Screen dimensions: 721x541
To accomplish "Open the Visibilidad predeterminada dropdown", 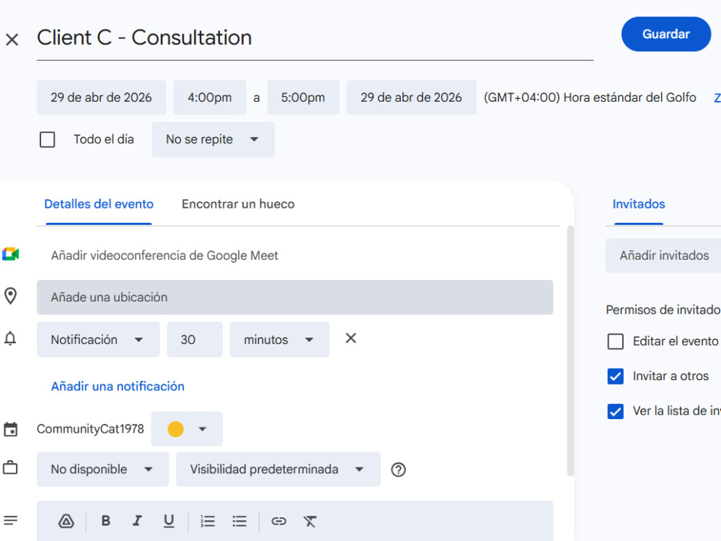I will click(278, 470).
